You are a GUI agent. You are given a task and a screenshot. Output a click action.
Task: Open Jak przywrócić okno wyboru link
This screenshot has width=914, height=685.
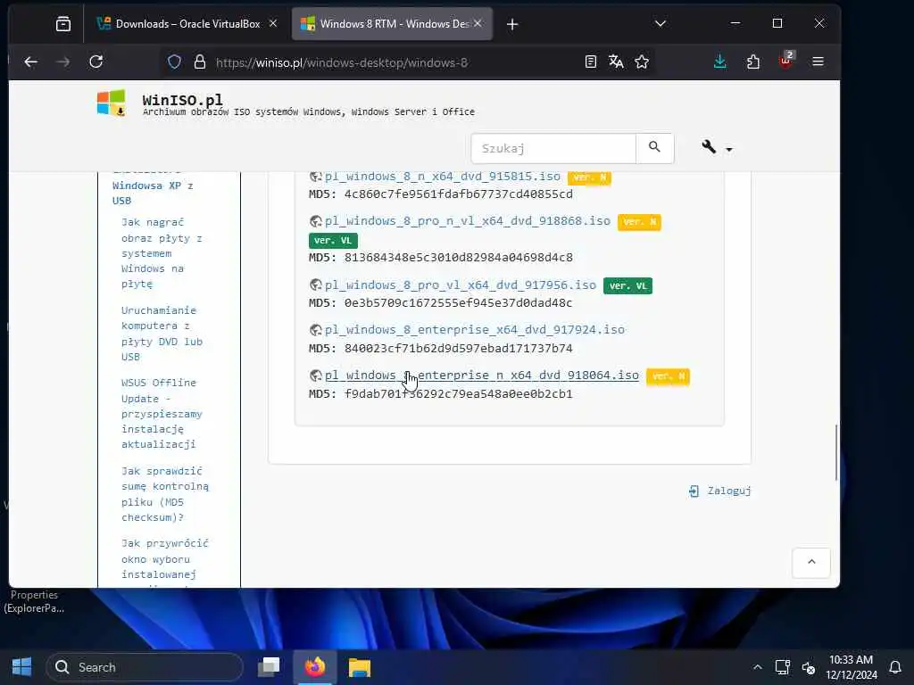click(x=164, y=558)
